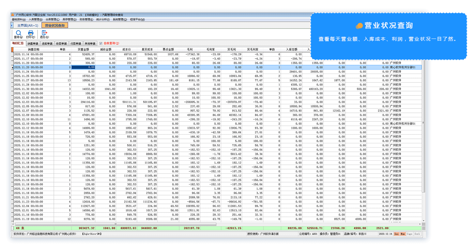Click the 查询 magnifier icon
The width and height of the screenshot is (476, 251).
(x=18, y=33)
